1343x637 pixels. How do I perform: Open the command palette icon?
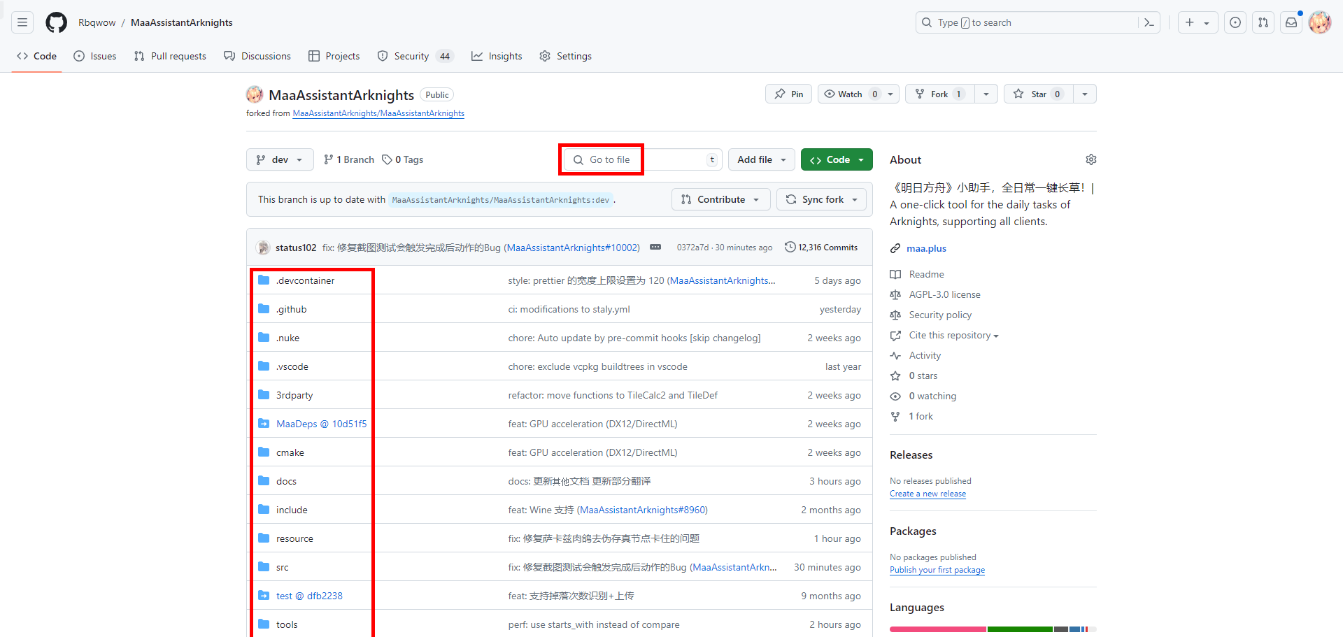[1149, 22]
